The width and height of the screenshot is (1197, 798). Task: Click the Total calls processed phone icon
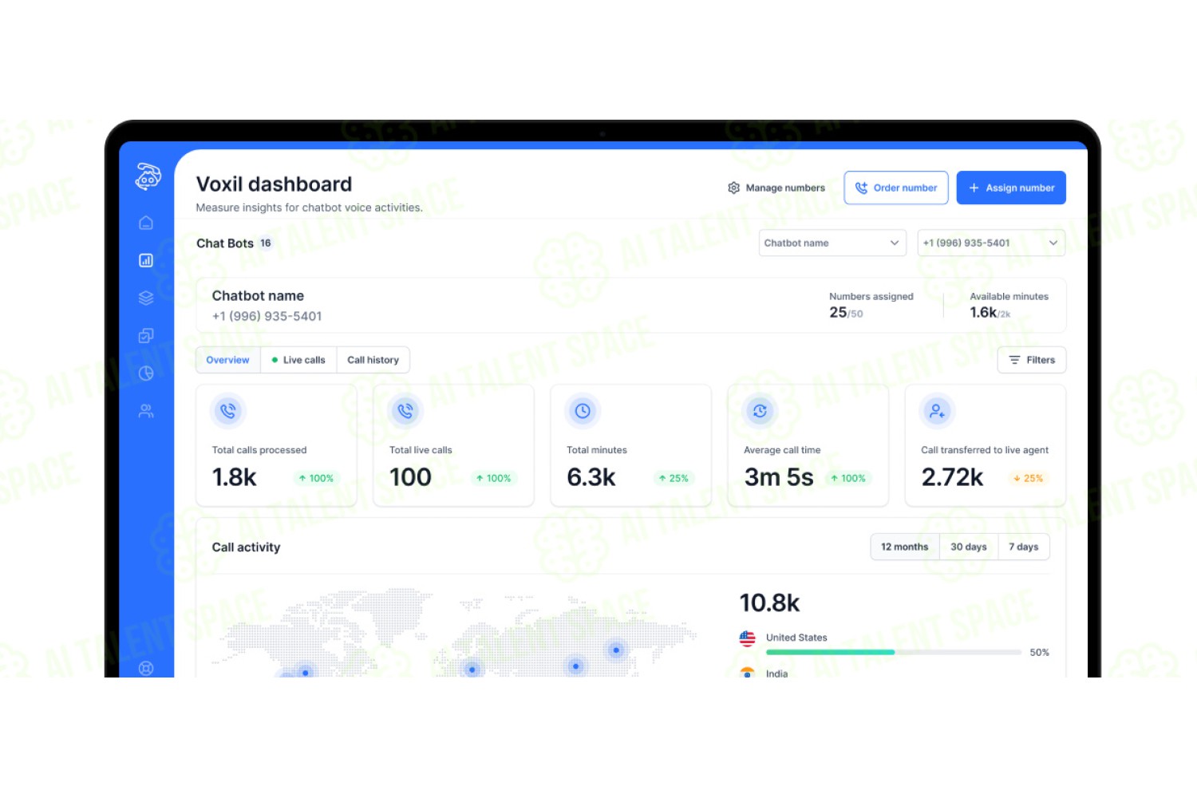228,411
